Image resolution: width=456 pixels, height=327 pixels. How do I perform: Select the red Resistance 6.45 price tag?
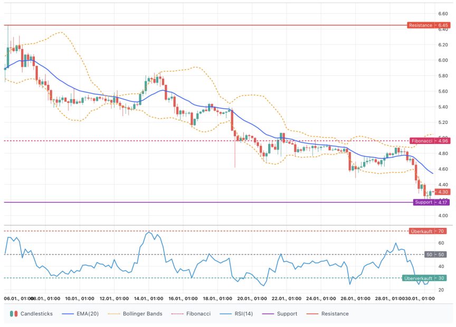tap(428, 25)
